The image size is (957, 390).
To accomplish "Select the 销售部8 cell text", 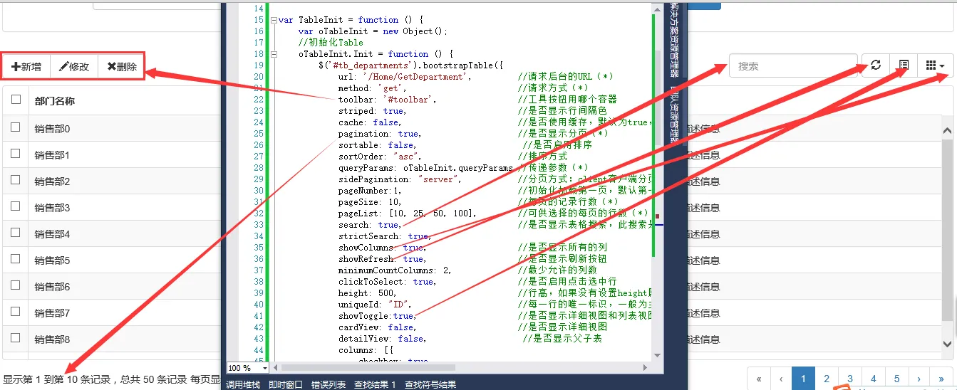I will pyautogui.click(x=52, y=339).
